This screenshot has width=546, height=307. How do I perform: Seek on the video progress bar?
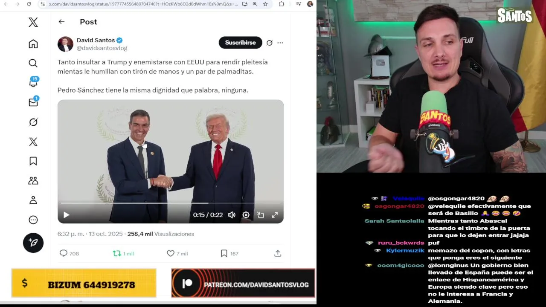[x=171, y=203]
